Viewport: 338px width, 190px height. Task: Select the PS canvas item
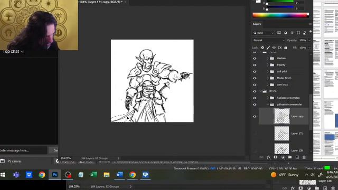(14, 161)
